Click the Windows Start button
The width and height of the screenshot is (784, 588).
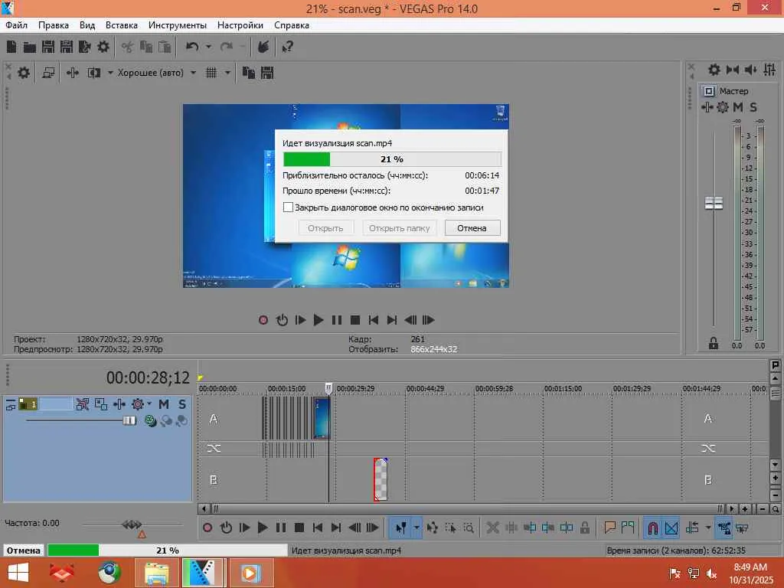tap(18, 573)
